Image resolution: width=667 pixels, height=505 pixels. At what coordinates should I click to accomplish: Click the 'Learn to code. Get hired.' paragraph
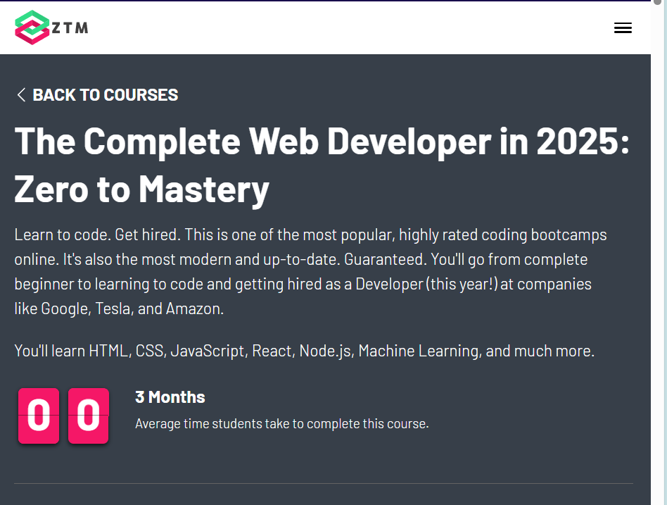click(x=311, y=272)
